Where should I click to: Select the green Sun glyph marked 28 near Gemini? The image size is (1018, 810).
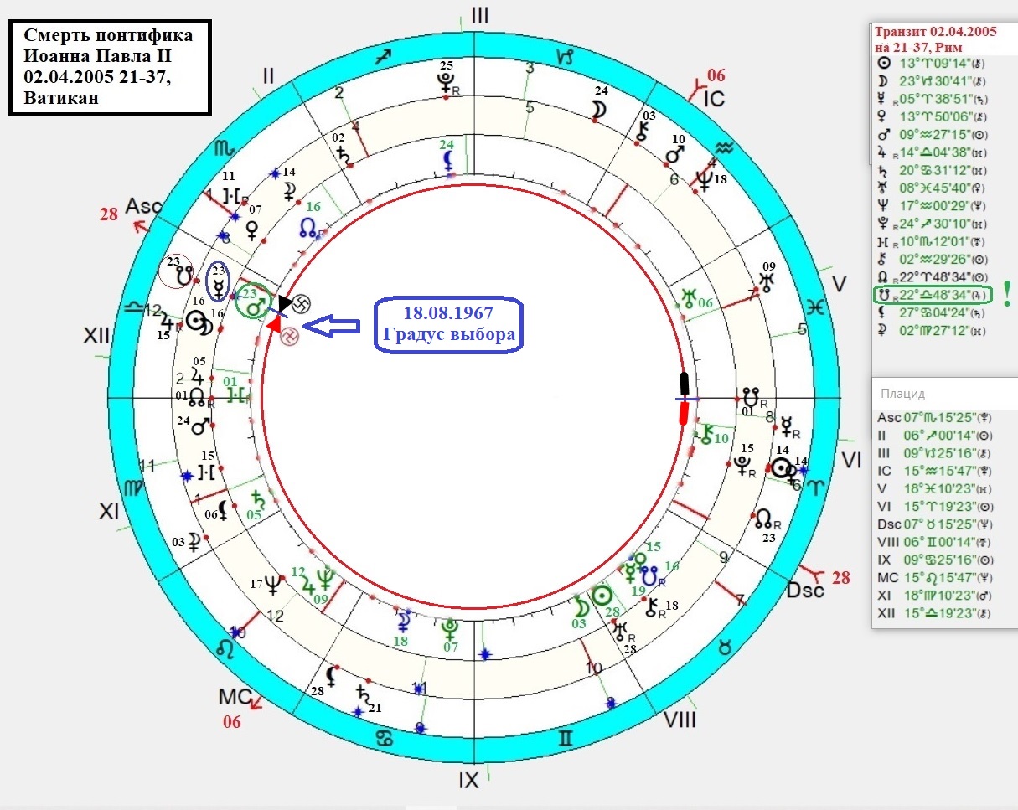tap(601, 596)
